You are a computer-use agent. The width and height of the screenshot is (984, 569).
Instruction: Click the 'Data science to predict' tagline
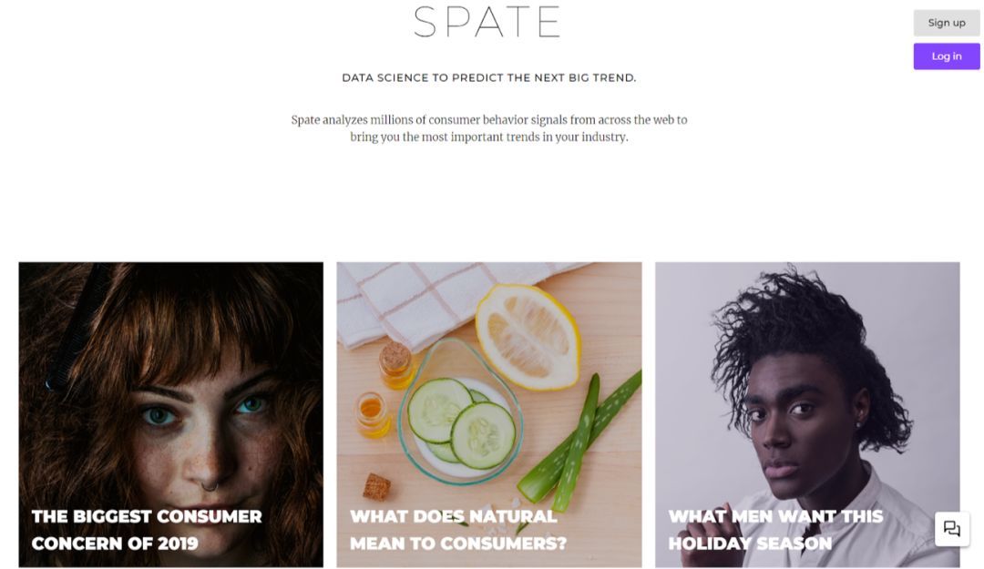click(x=488, y=78)
